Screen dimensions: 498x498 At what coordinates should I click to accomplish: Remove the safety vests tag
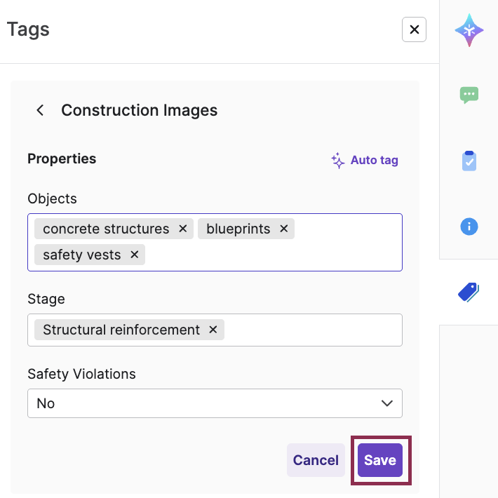135,255
